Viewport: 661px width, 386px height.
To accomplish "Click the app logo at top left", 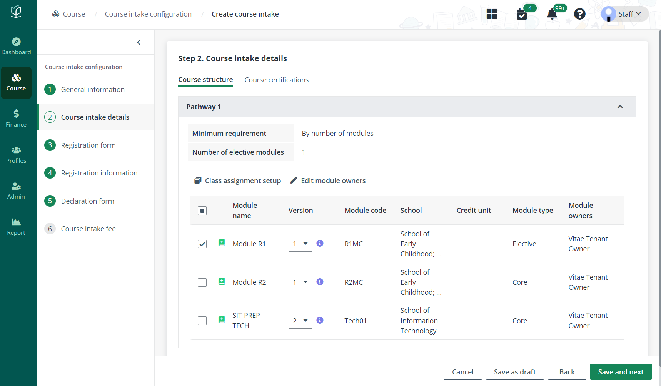I will tap(16, 12).
